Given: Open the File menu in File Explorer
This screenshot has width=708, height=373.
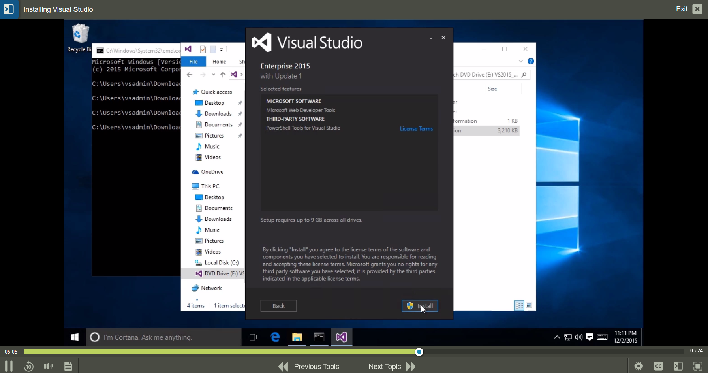Looking at the screenshot, I should pos(193,62).
